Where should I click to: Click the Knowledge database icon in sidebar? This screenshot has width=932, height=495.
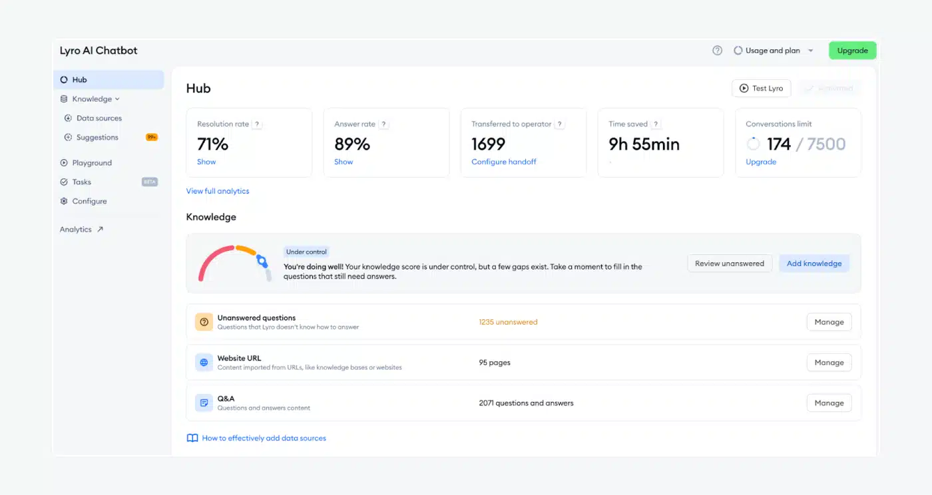tap(64, 99)
